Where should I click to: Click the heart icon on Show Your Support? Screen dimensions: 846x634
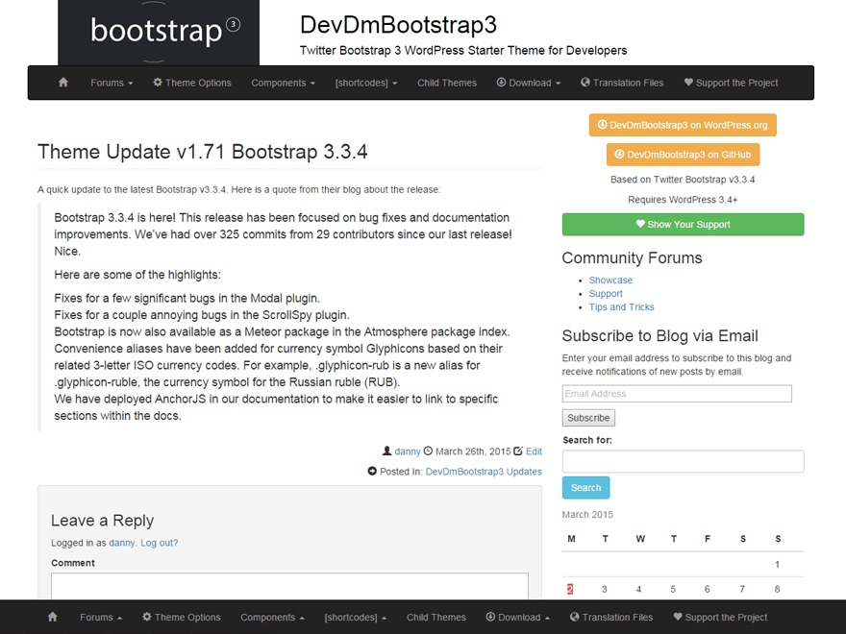(x=640, y=224)
